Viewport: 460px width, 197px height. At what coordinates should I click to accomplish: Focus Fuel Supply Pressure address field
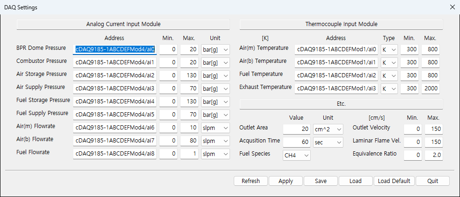(115, 115)
